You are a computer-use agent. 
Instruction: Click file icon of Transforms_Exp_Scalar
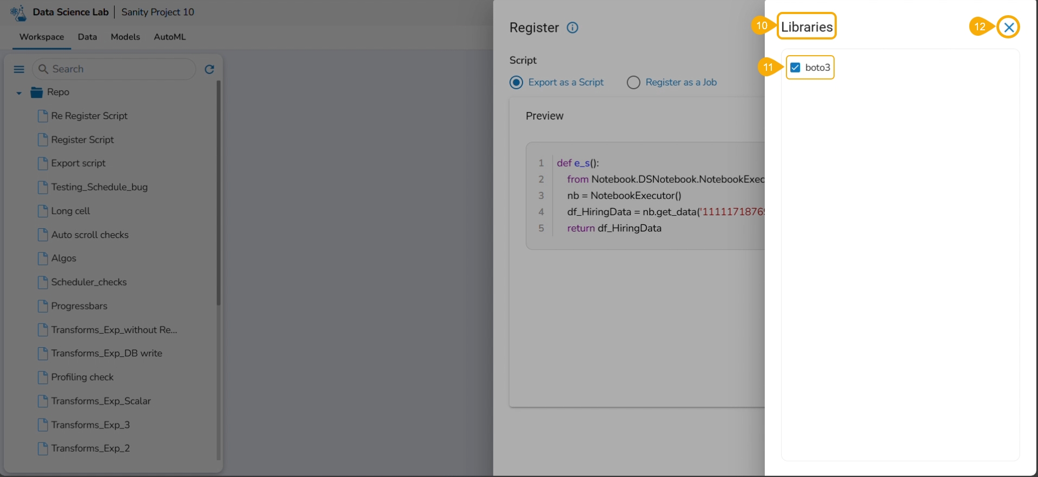pyautogui.click(x=43, y=401)
